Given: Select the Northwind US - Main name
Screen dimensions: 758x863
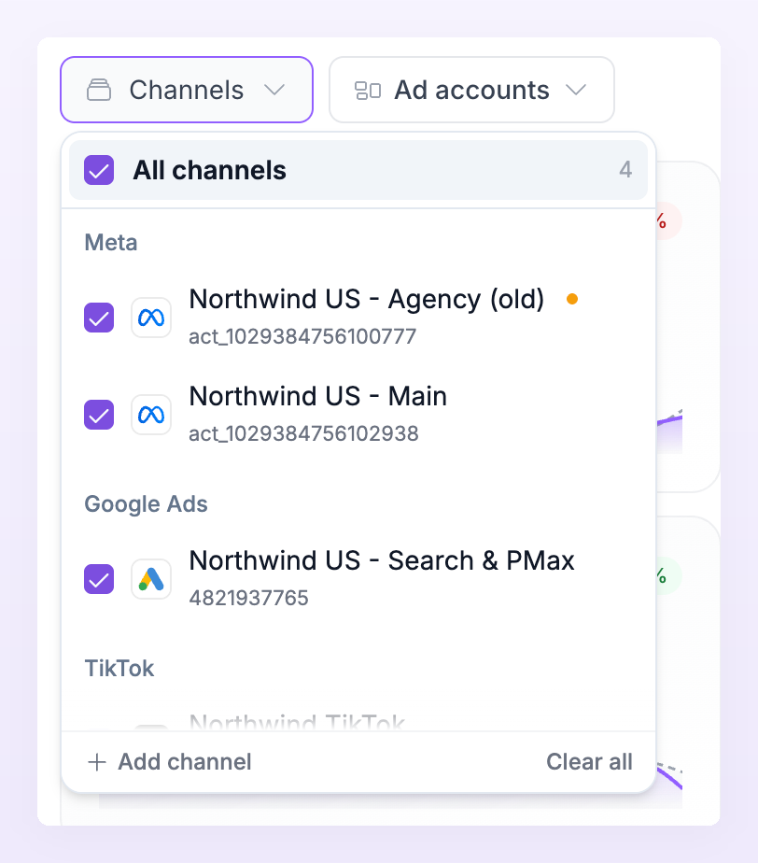Looking at the screenshot, I should coord(318,396).
